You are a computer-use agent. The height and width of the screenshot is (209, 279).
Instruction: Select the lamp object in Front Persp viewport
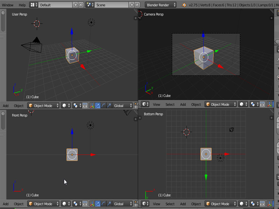[x=90, y=125]
